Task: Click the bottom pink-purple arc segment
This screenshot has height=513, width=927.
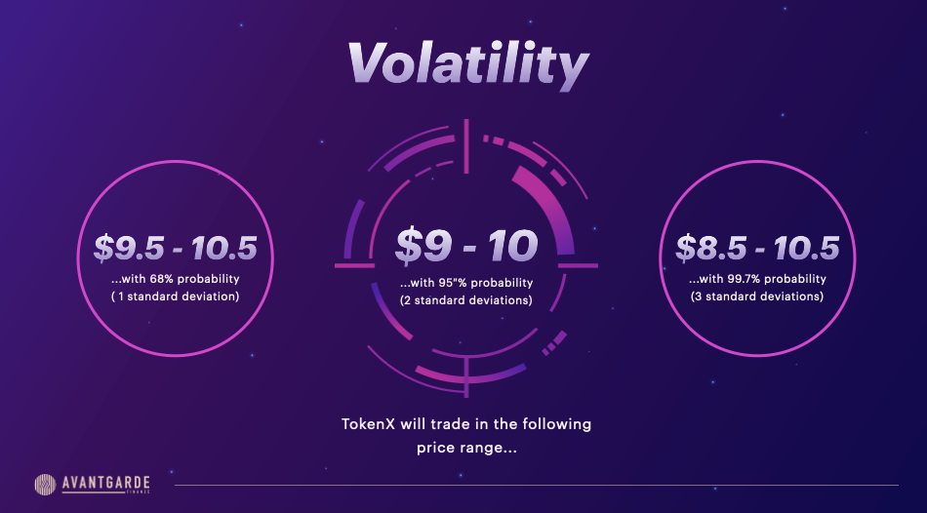Action: point(471,374)
